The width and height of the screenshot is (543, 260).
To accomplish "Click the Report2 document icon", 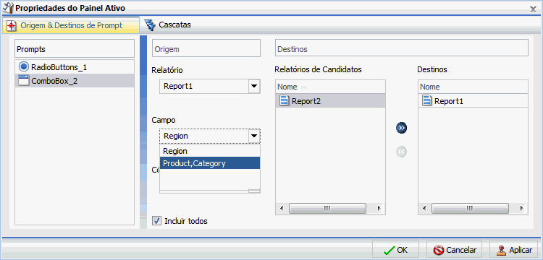I will [x=284, y=101].
